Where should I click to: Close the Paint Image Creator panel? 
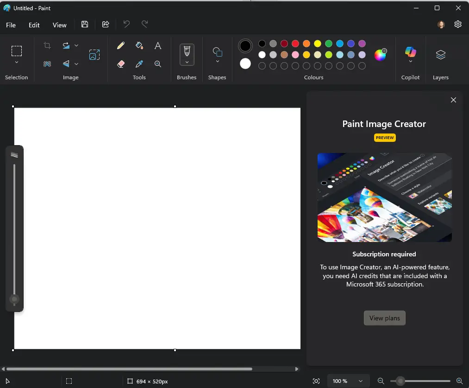[453, 100]
